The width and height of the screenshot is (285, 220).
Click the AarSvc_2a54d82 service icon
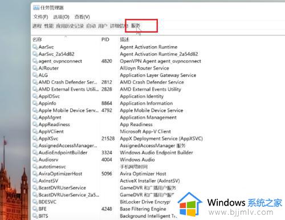35,54
